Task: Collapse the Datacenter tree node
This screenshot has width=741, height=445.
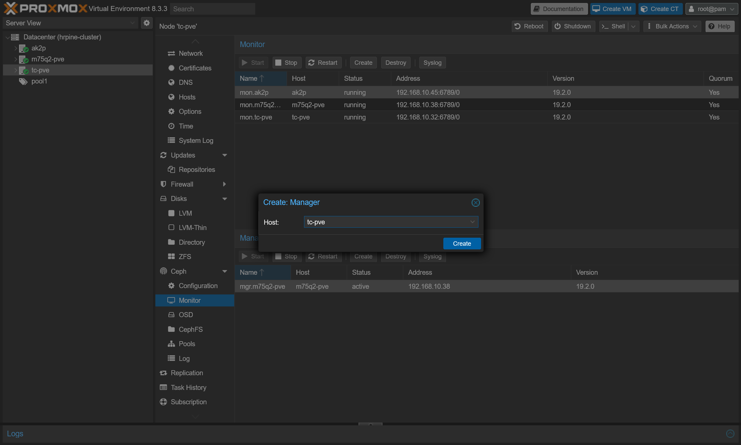Action: pyautogui.click(x=7, y=37)
